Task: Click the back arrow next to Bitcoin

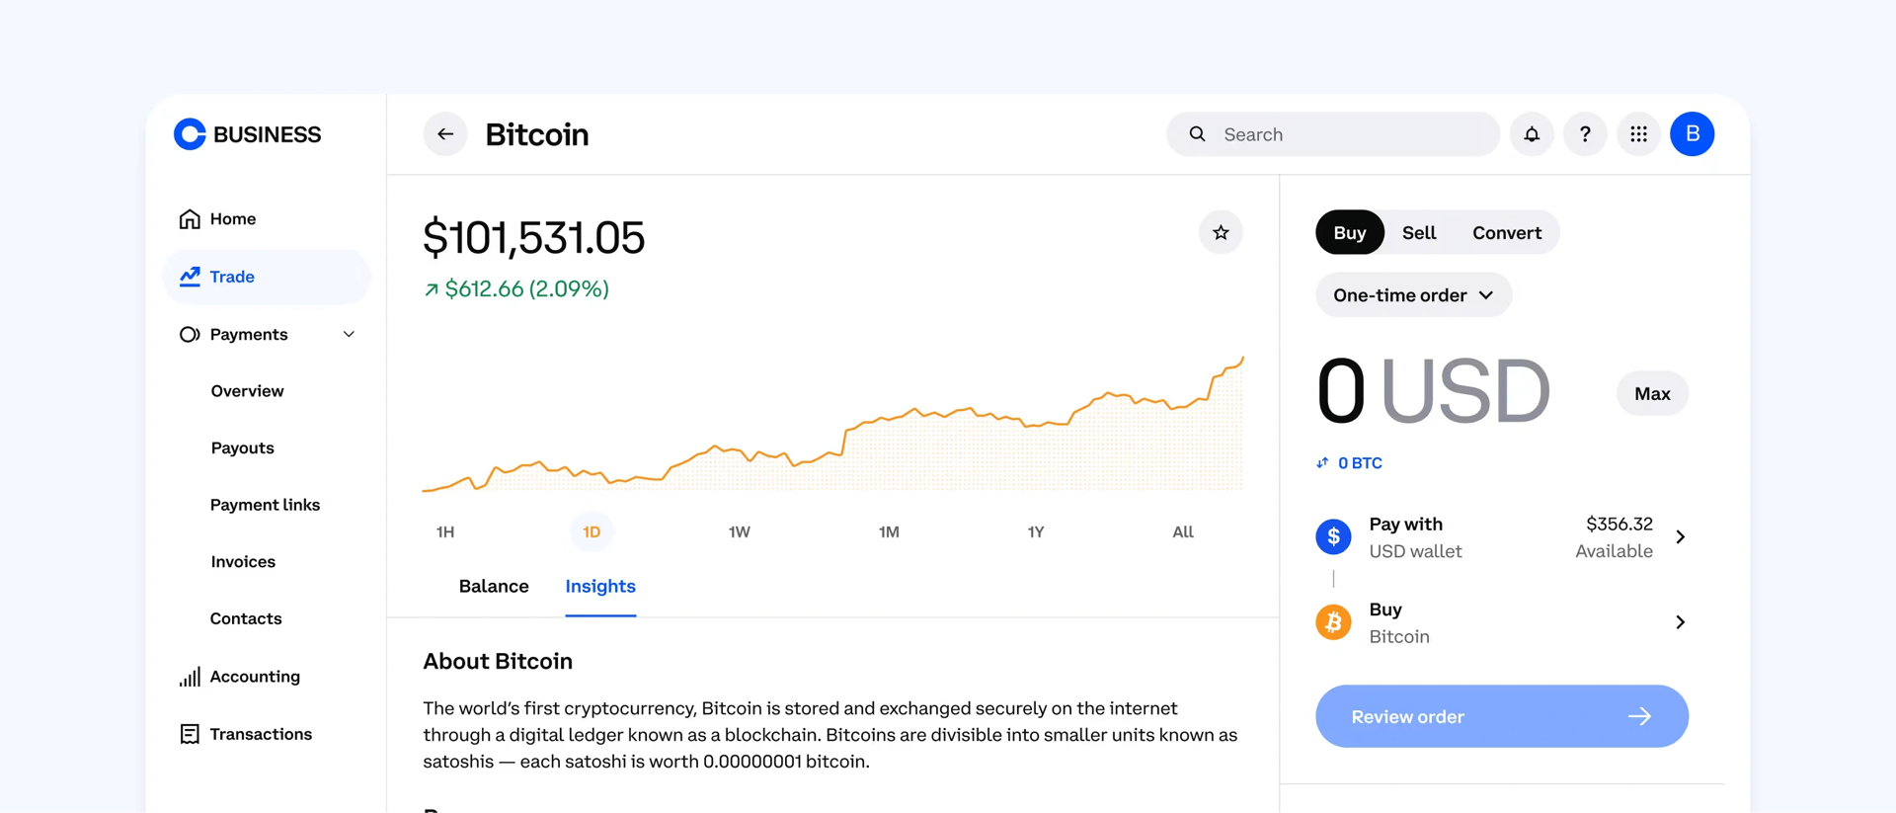Action: point(445,133)
